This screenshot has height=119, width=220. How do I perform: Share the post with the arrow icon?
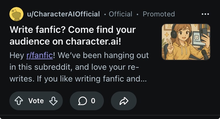(124, 101)
